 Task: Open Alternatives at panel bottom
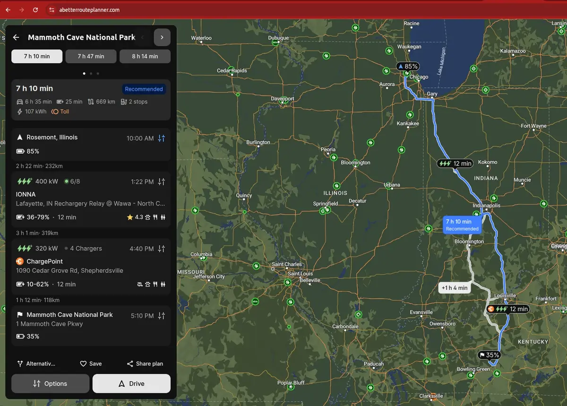click(36, 363)
